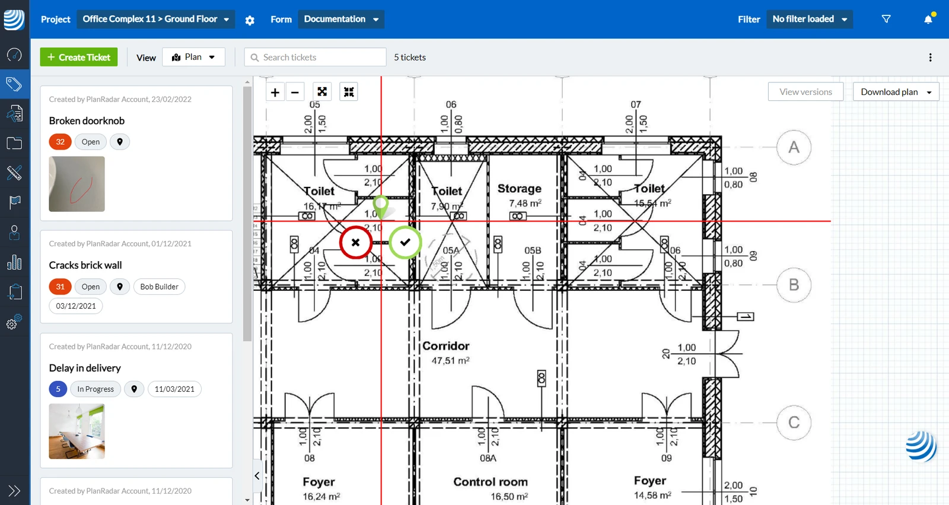Screen dimensions: 949x505
Task: Click the Create Ticket button
Action: pos(79,57)
